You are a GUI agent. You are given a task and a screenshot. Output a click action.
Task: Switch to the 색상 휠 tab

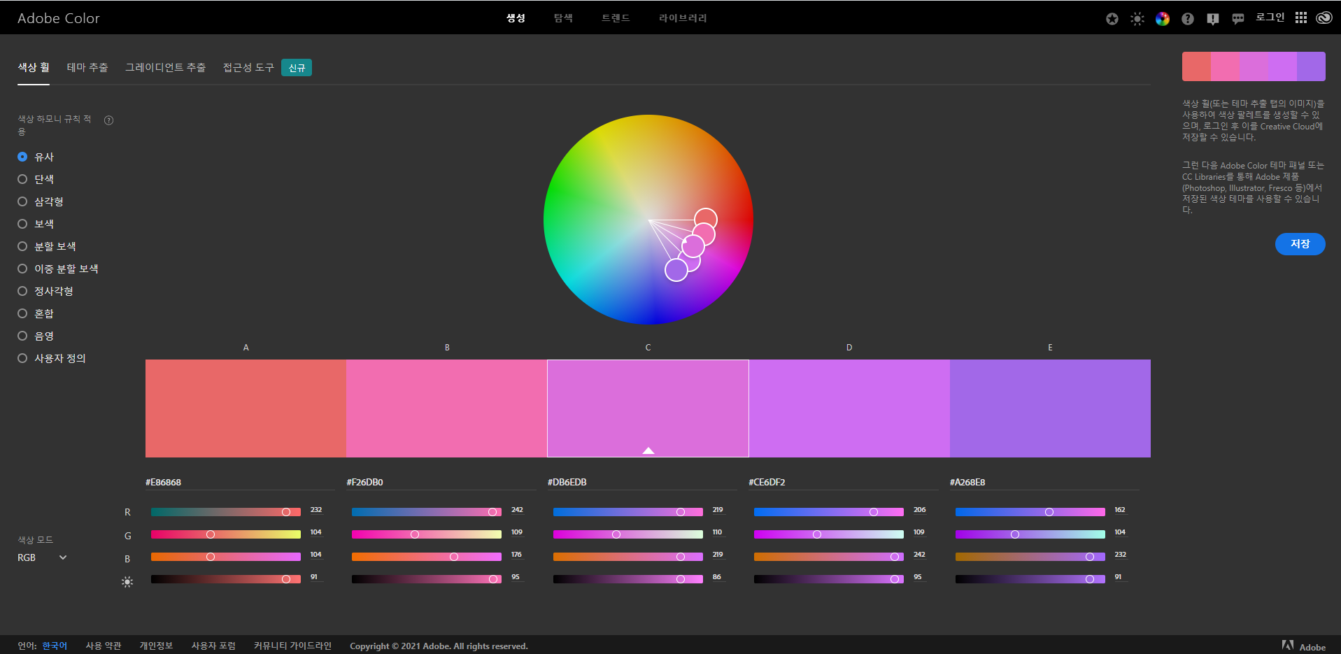click(34, 67)
